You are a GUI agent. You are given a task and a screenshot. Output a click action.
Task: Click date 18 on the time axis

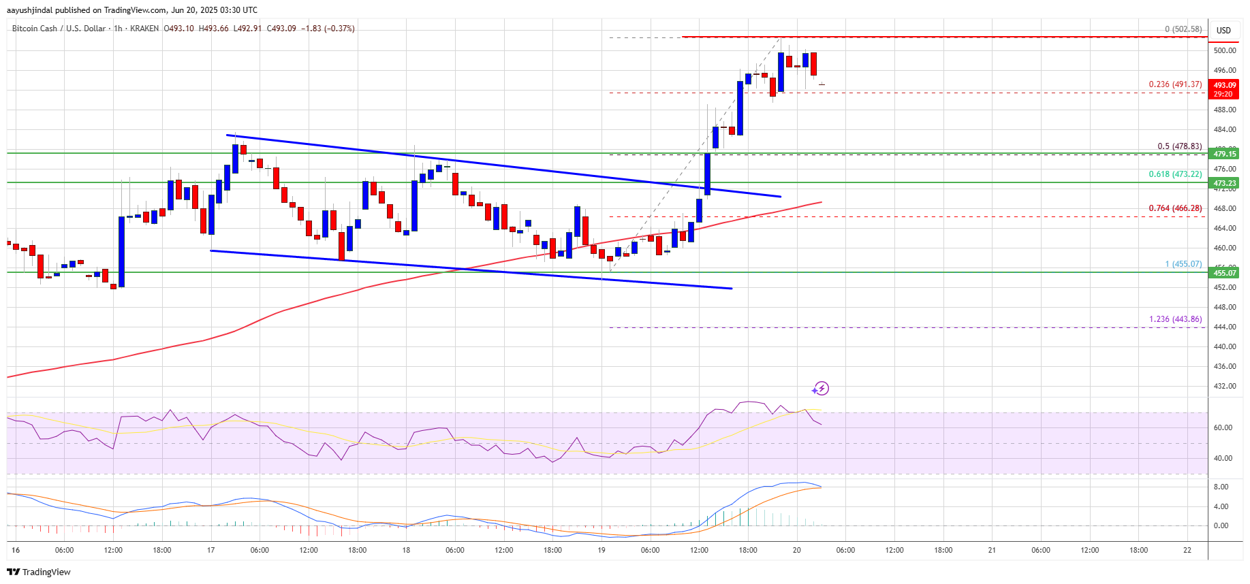coord(406,550)
